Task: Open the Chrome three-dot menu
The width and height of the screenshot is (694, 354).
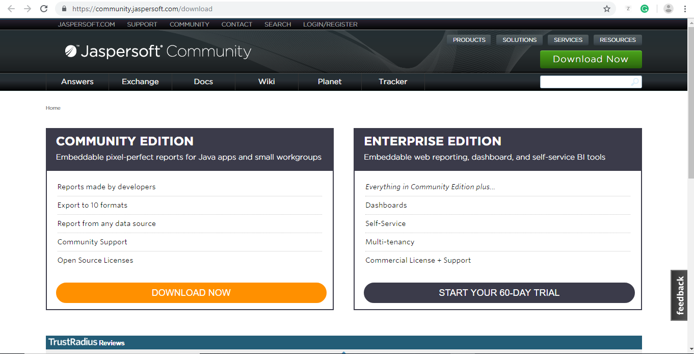Action: pos(685,9)
